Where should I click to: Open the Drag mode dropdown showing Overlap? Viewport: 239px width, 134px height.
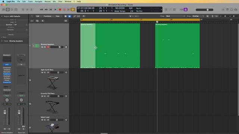[x=198, y=16]
